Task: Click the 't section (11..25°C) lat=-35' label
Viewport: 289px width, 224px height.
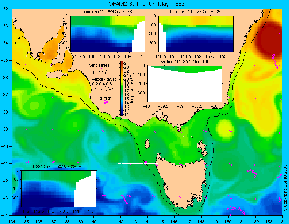Action: 195,12
